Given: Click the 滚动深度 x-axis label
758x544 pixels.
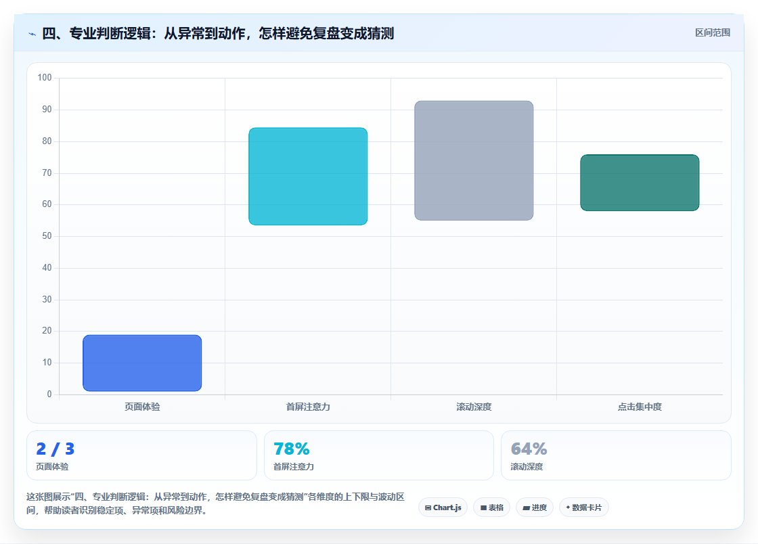Looking at the screenshot, I should [x=474, y=407].
